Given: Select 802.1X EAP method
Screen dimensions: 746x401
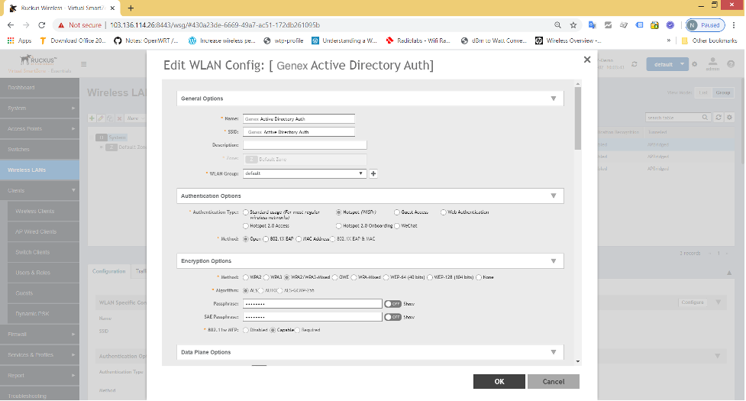Looking at the screenshot, I should [x=266, y=239].
